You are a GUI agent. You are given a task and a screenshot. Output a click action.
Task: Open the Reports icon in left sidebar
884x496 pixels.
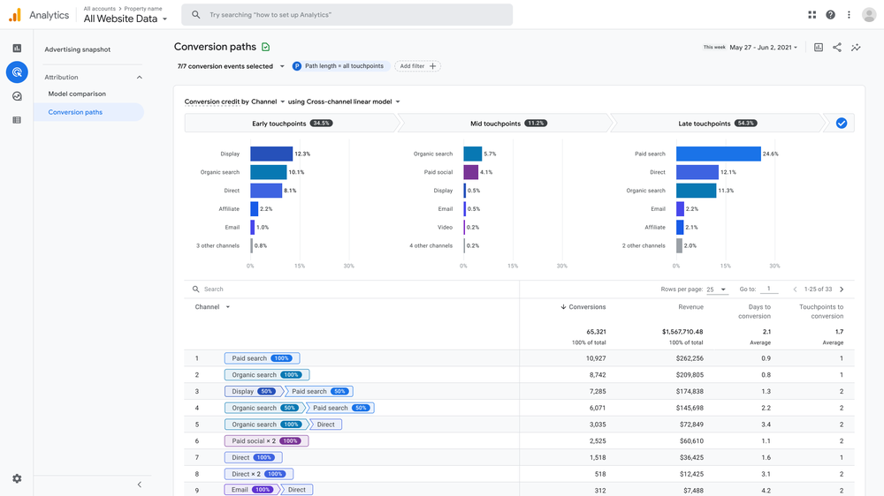coord(17,49)
